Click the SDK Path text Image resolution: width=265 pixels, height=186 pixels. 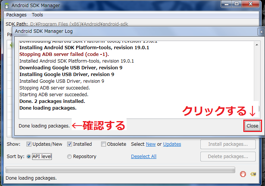click(x=79, y=24)
